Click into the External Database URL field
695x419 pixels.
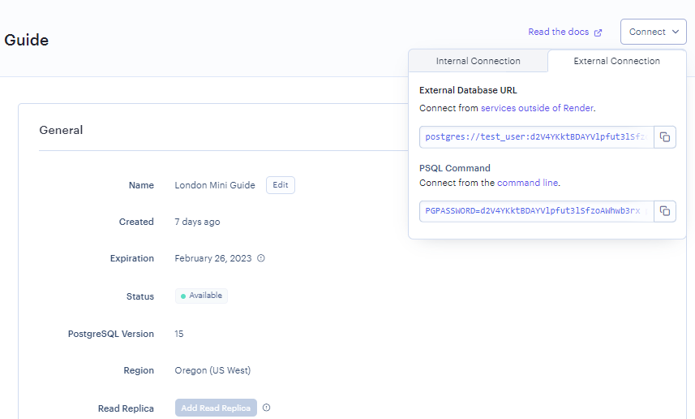(x=536, y=137)
